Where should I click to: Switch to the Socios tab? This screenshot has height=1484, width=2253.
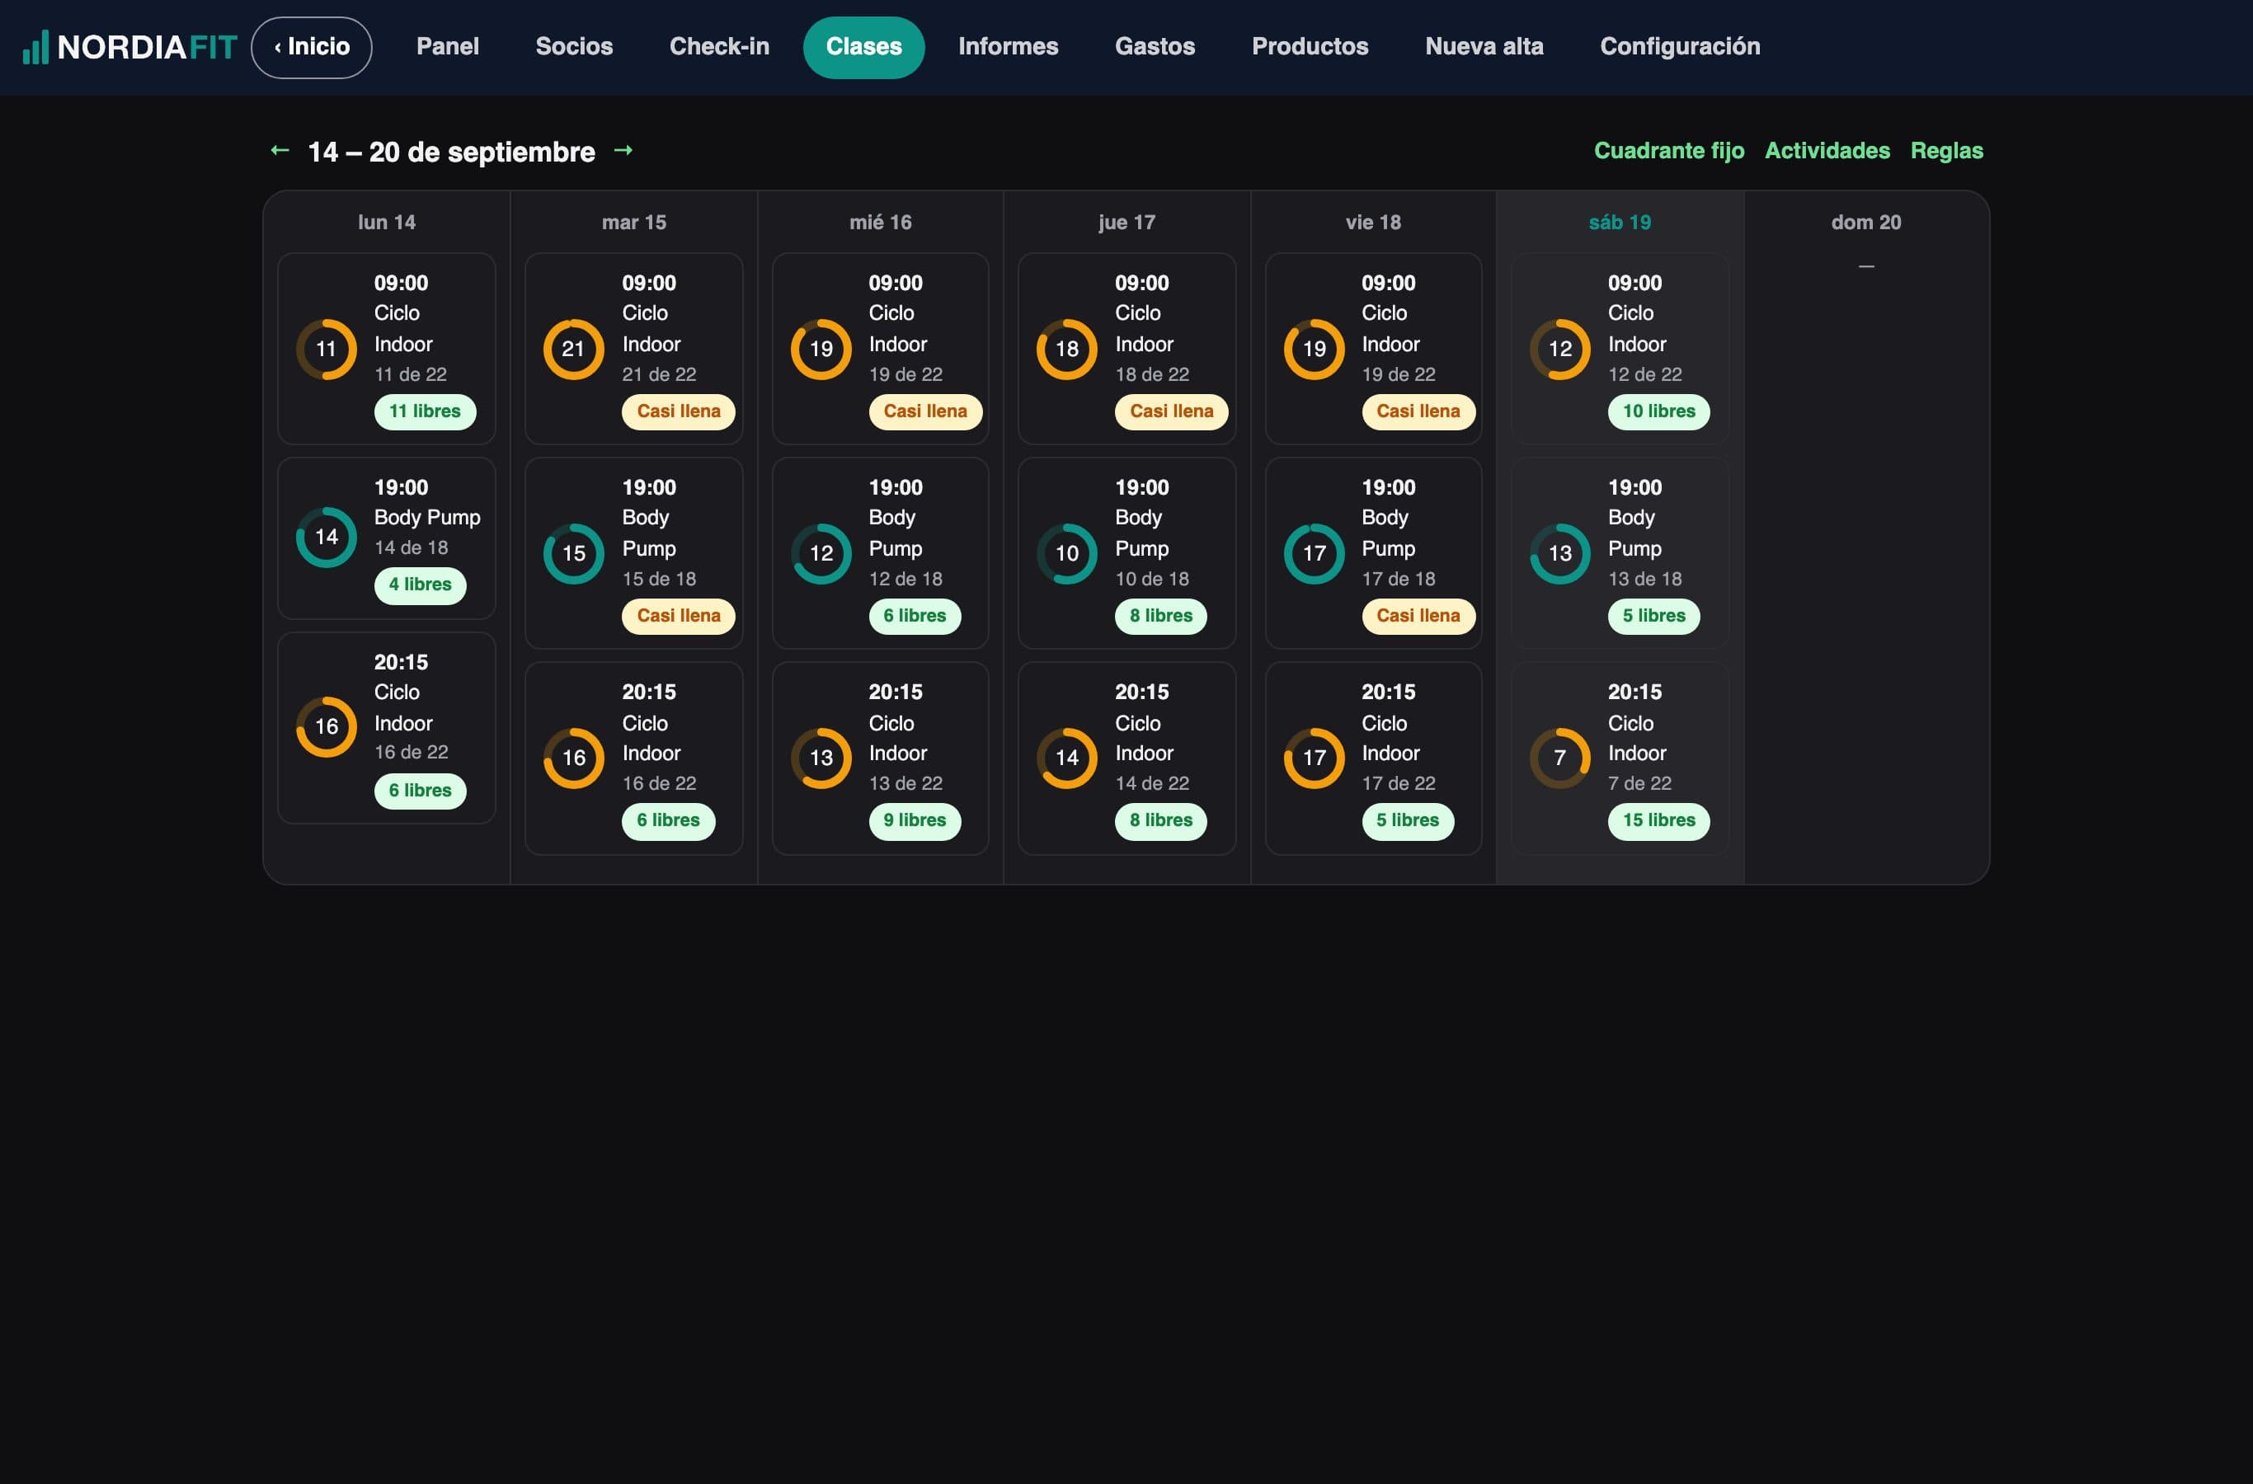tap(575, 46)
